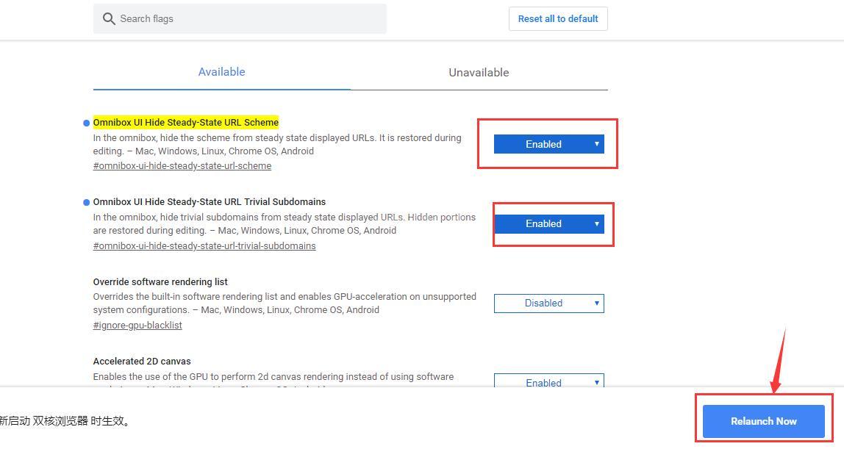Click the Override software rendering list title

[x=160, y=281]
